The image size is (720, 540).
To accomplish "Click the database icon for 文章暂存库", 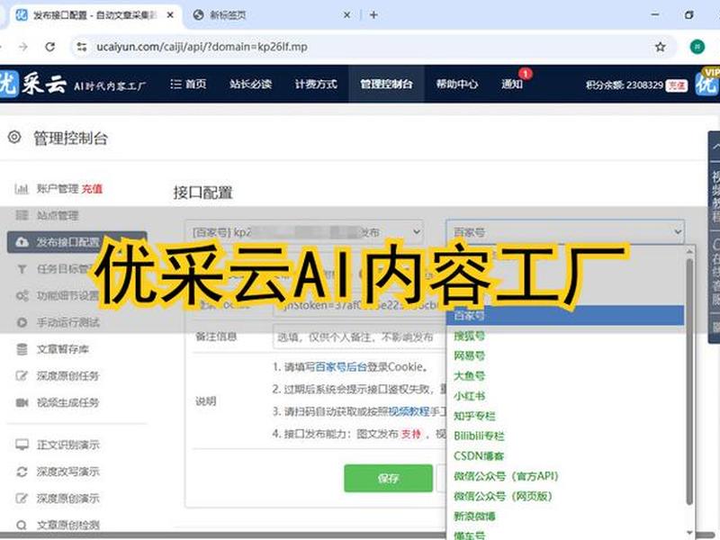I will 22,349.
